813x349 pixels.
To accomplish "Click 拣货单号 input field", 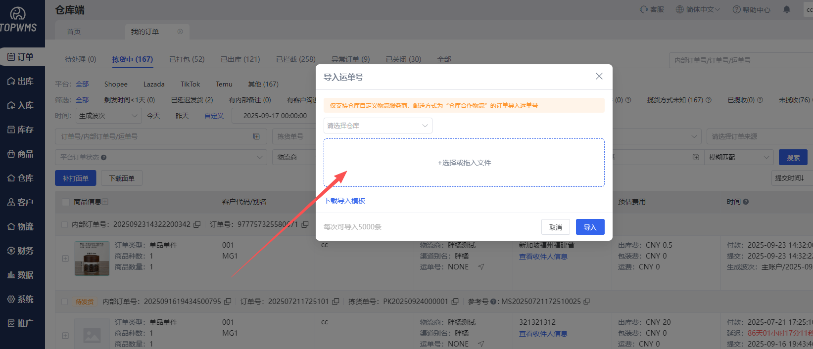I will pos(294,136).
